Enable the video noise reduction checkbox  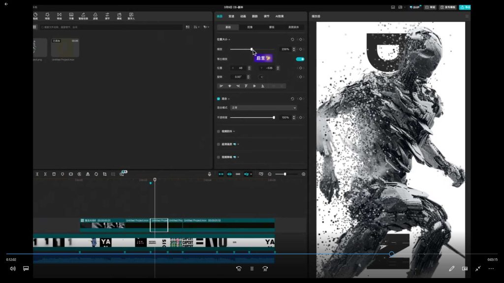pyautogui.click(x=219, y=157)
